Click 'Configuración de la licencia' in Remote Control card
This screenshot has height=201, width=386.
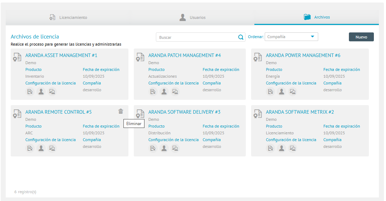[x=50, y=140]
